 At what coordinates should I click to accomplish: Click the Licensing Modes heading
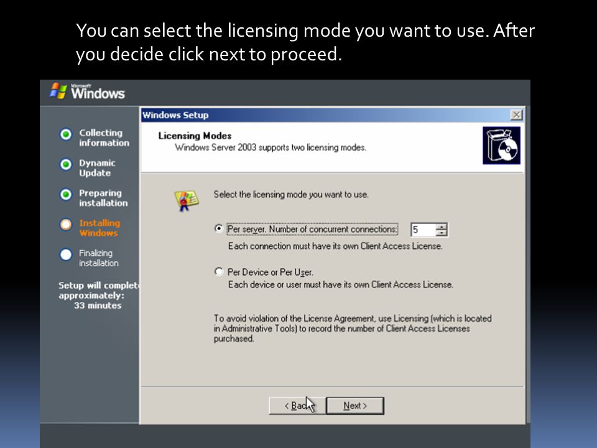pyautogui.click(x=195, y=136)
